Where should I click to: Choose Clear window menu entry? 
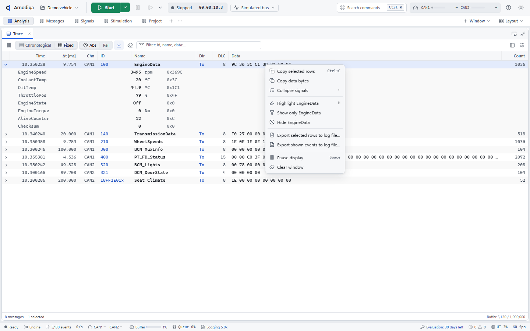point(305,167)
